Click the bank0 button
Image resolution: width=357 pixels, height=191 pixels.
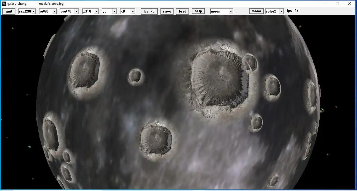(149, 11)
